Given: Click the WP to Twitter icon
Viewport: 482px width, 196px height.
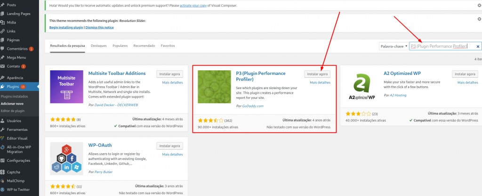Looking at the screenshot, I should (2, 189).
